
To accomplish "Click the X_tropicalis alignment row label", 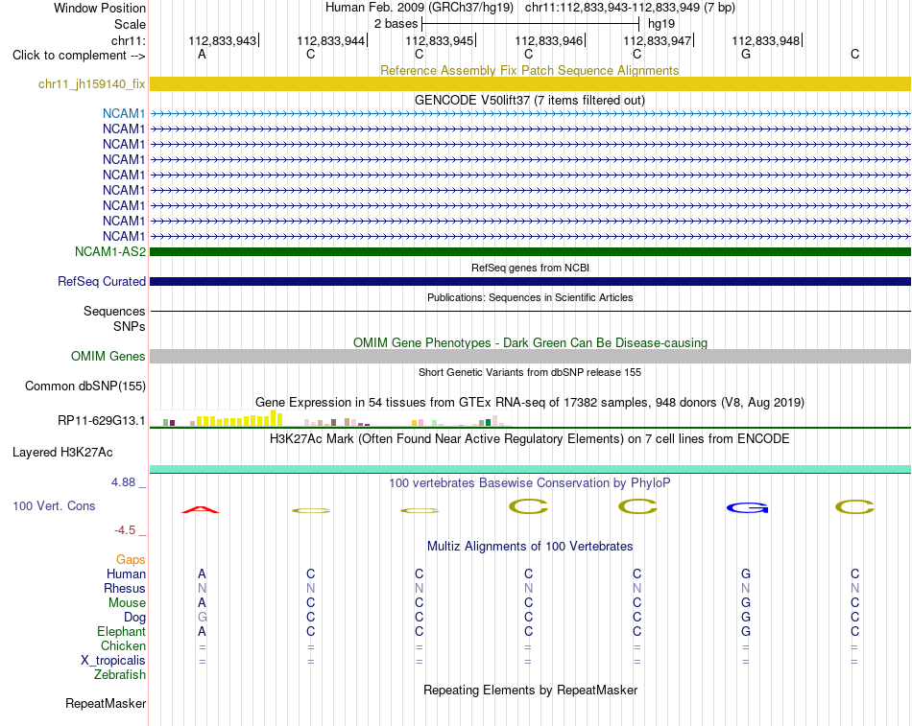I will click(113, 661).
